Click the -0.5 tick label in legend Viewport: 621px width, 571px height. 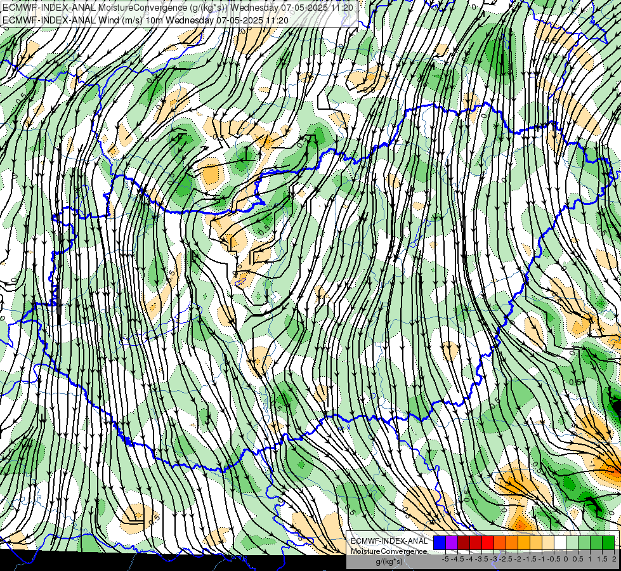[554, 559]
